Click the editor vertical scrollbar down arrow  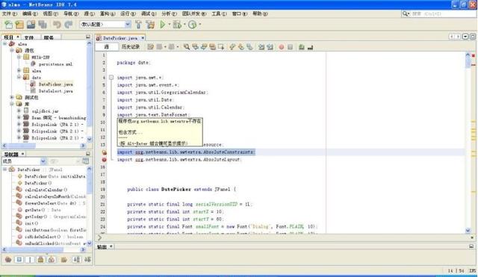pos(468,231)
